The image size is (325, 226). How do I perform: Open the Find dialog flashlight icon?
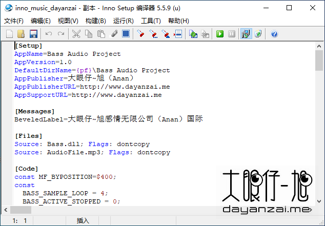141,34
